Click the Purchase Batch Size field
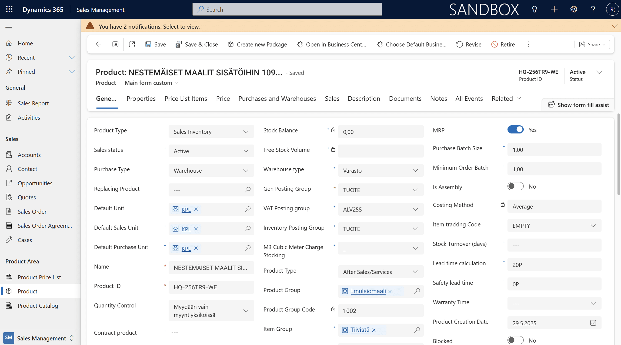621x345 pixels. pos(554,150)
